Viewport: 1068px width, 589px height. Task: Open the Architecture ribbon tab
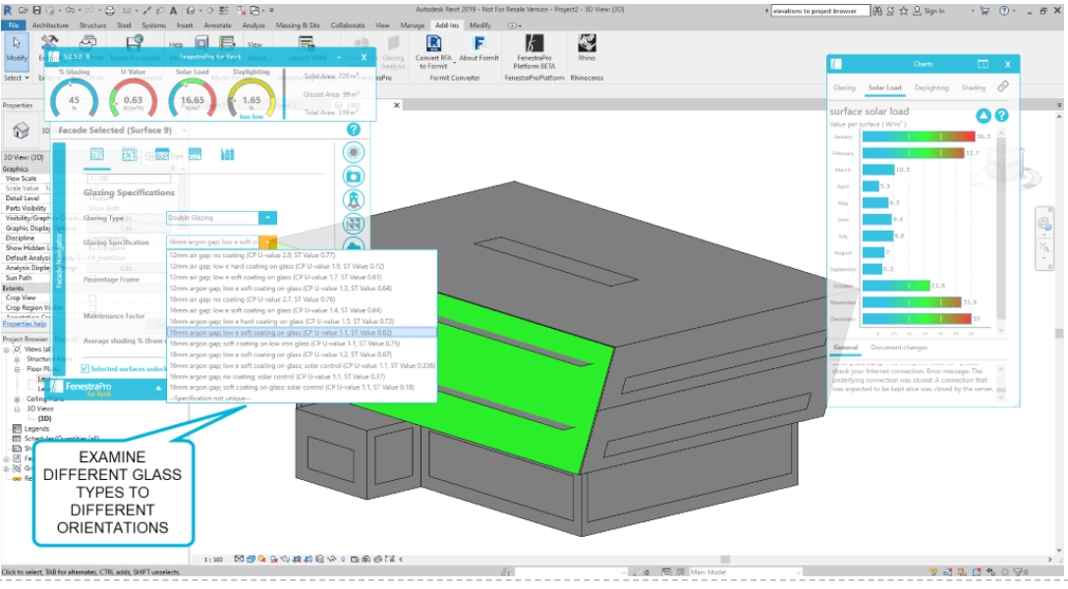[50, 26]
